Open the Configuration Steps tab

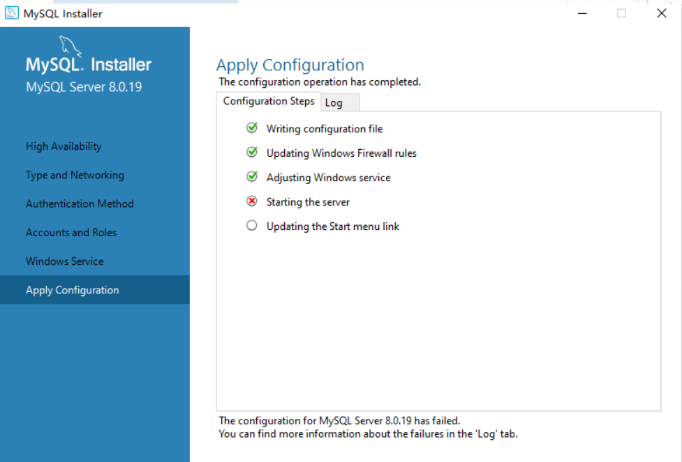pyautogui.click(x=269, y=101)
